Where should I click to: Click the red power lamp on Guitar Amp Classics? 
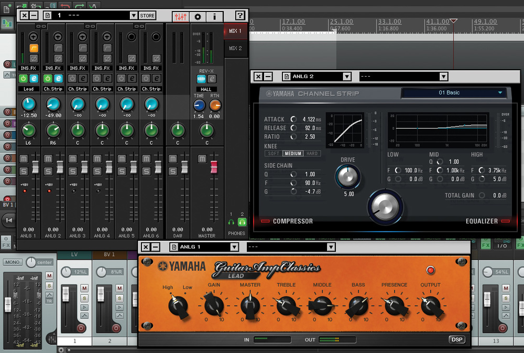[x=430, y=270]
